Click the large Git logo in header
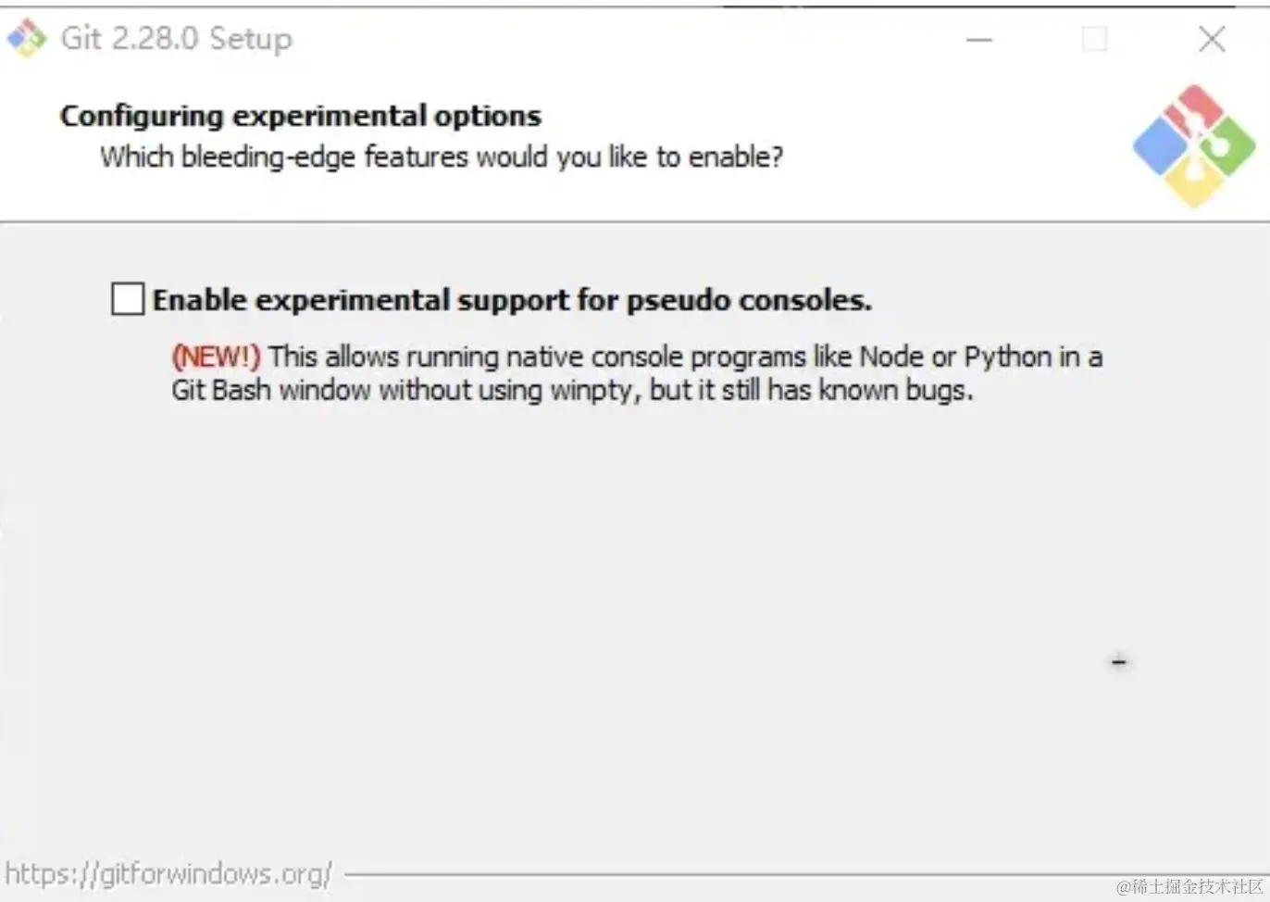The width and height of the screenshot is (1270, 902). (x=1194, y=146)
